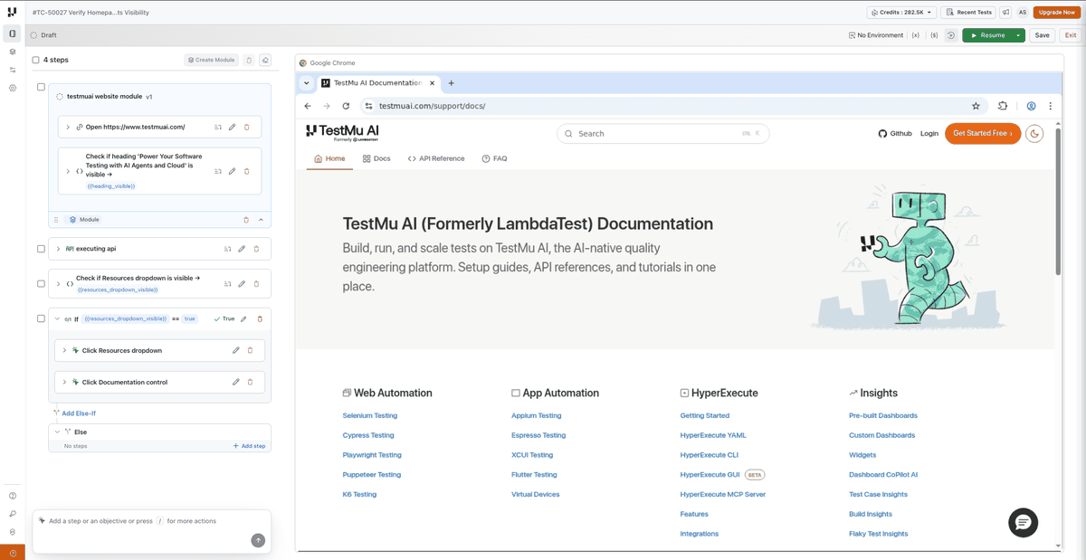Open the modules stack icon in left sidebar

pyautogui.click(x=13, y=52)
